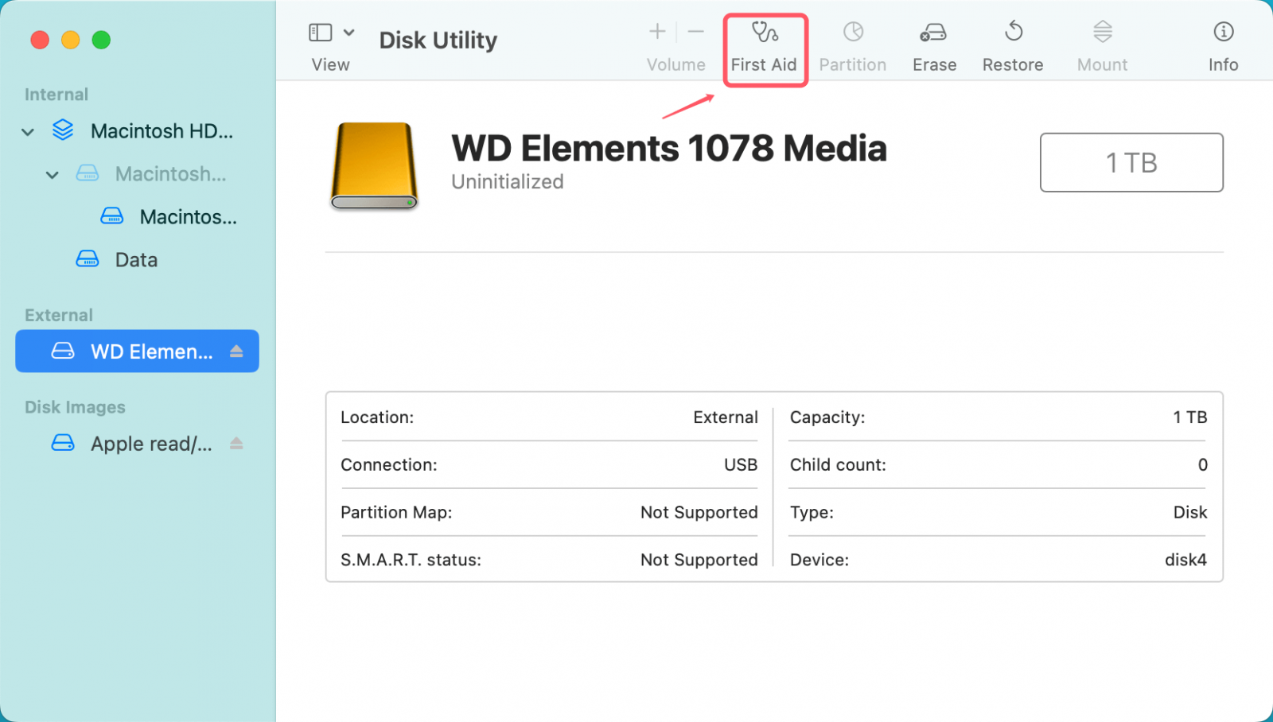Eject the Apple read/write disk image

tap(236, 443)
